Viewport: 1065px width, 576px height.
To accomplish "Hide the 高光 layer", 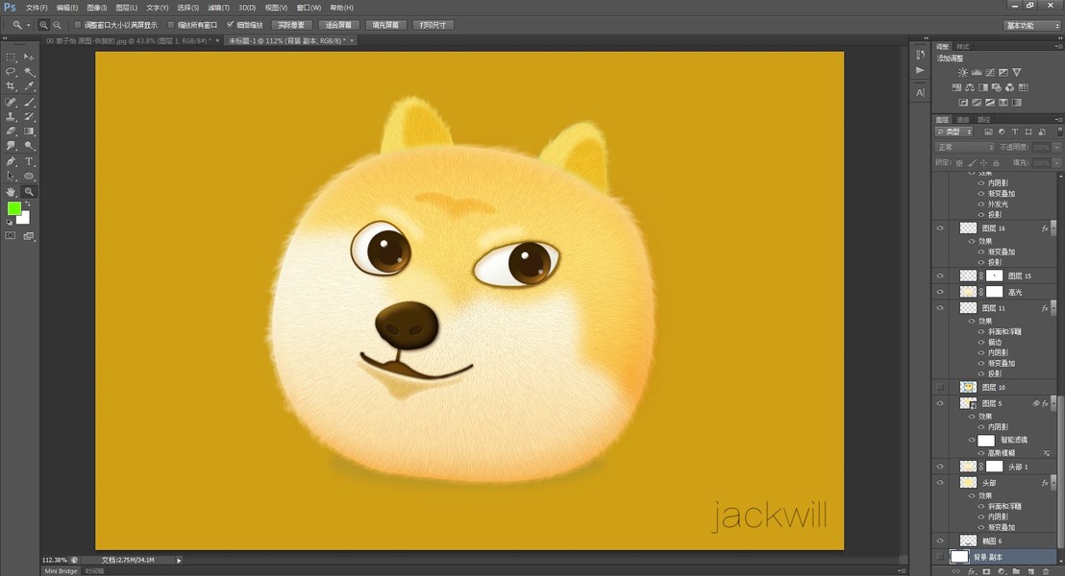I will tap(940, 292).
